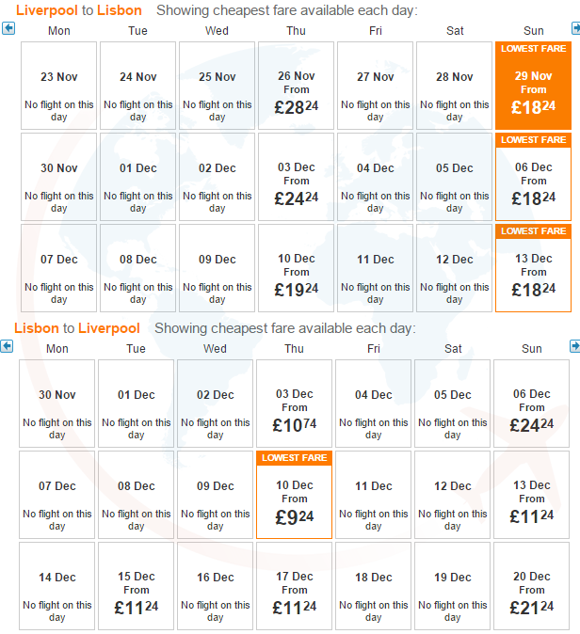580x634 pixels.
Task: Pick 06 Dec outbound fare £18.24
Action: [x=533, y=177]
